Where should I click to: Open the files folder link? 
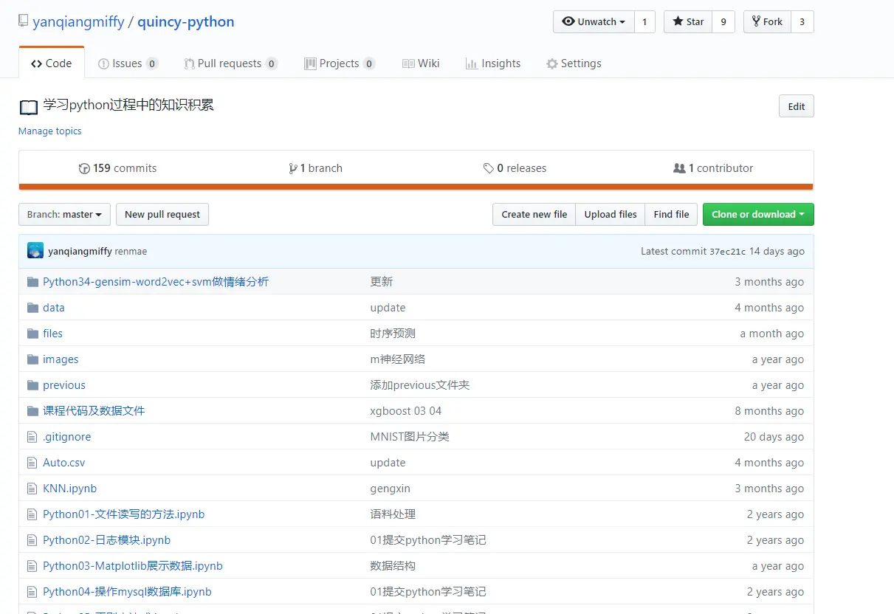click(x=53, y=334)
